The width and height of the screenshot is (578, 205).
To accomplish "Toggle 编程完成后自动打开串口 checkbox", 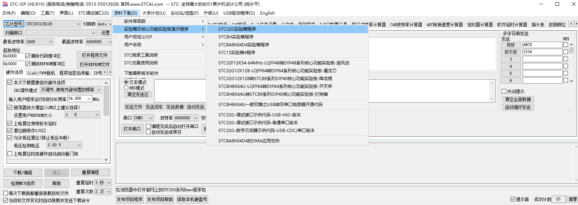I will (x=148, y=126).
